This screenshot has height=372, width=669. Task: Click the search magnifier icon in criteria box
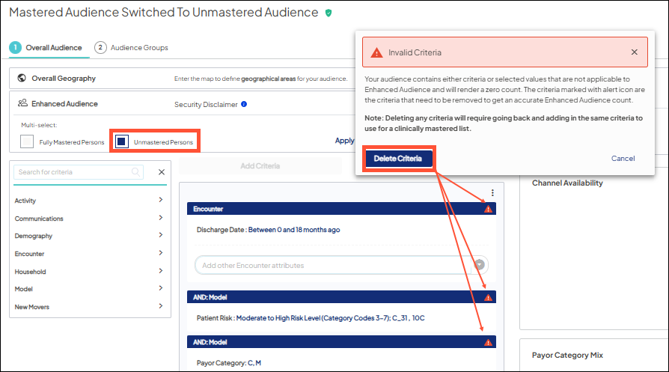(x=136, y=172)
